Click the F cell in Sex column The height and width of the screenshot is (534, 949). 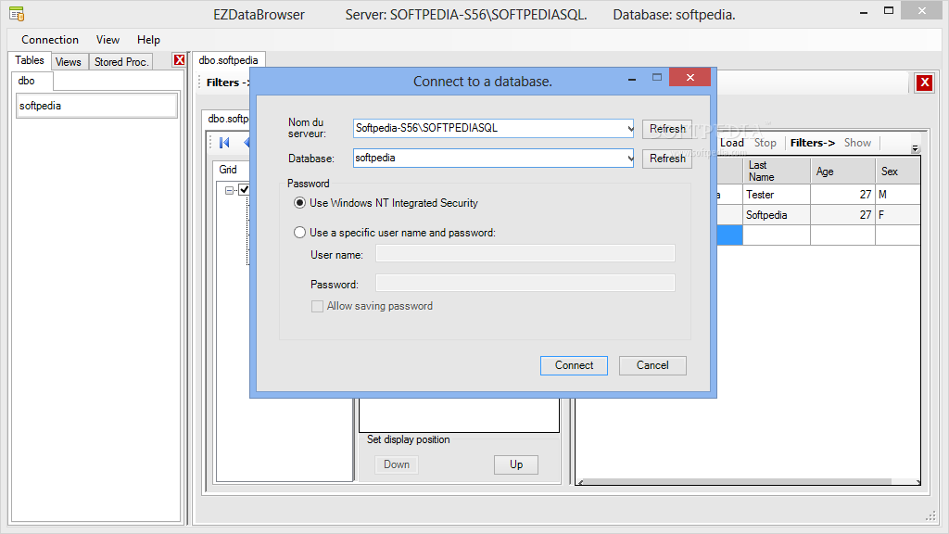(x=897, y=215)
